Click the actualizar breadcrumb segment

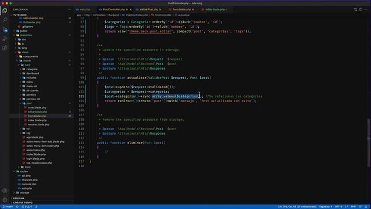184,15
